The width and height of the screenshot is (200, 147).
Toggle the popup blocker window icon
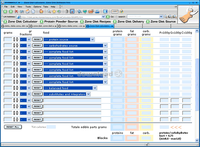72,11
